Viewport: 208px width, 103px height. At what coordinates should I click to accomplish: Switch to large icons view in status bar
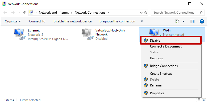pyautogui.click(x=204, y=100)
